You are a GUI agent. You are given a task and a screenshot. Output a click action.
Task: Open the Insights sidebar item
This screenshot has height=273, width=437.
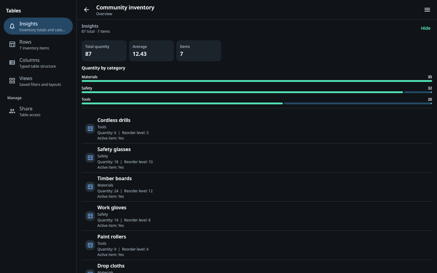(38, 26)
